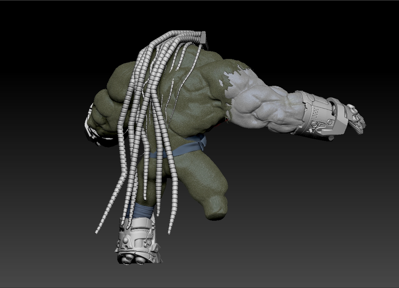
Task: Select the armored boot on the model's foot
Action: click(139, 241)
